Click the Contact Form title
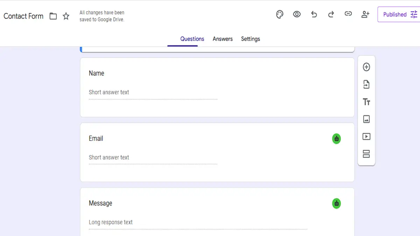Image resolution: width=420 pixels, height=236 pixels. click(23, 16)
